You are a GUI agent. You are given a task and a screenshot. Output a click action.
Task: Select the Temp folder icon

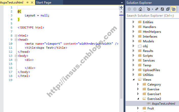(140, 65)
